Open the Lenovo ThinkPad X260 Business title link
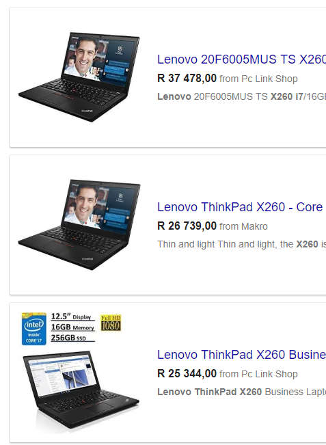This screenshot has height=445, width=326. tap(241, 355)
